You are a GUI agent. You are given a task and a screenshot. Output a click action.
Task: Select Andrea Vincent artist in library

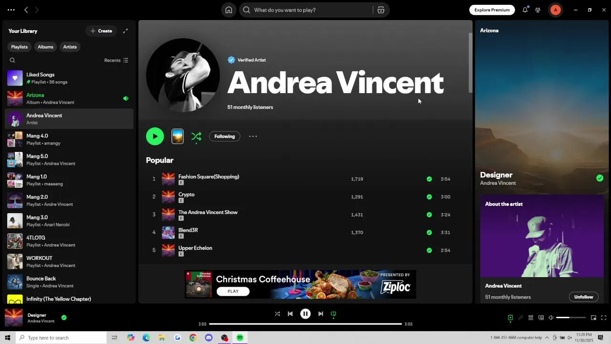coord(69,118)
